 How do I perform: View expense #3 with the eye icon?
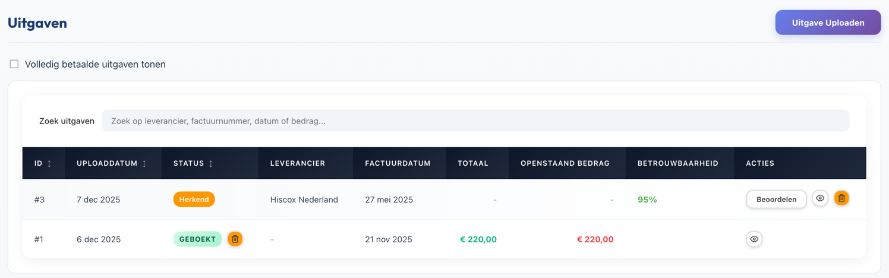820,198
